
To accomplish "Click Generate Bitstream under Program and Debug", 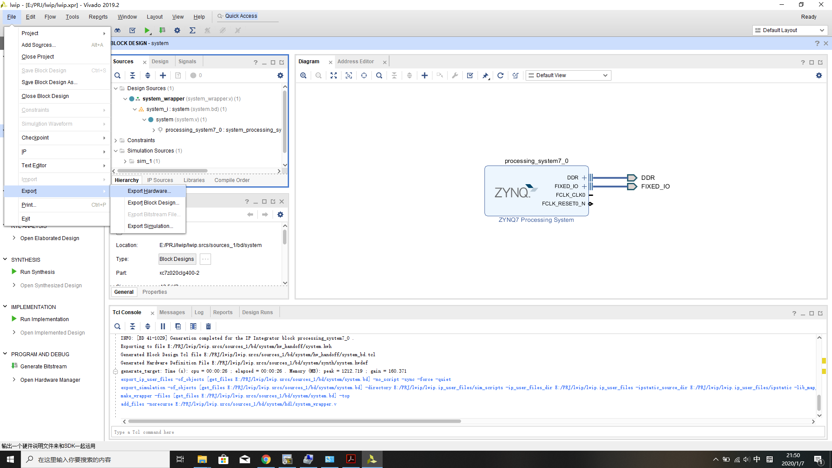I will click(x=43, y=366).
